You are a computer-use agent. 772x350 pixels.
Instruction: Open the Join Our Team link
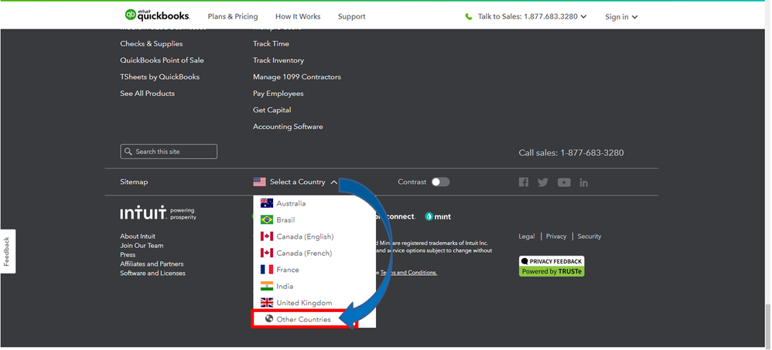(x=142, y=245)
